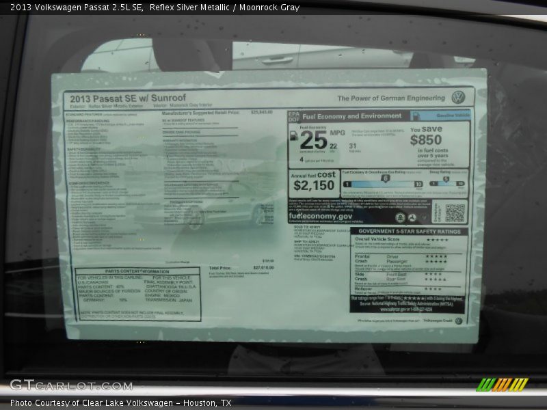This screenshot has width=547, height=410.
Task: Click the "Overall Vehicle Score" row
Action: 402,240
